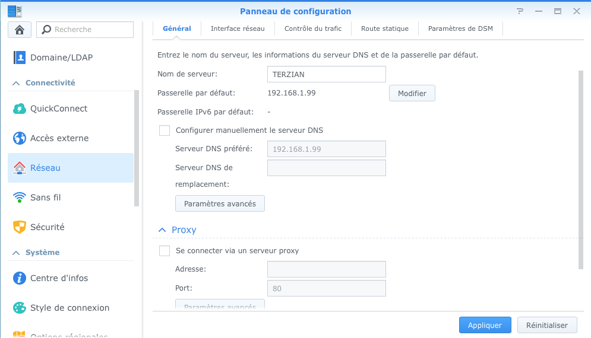Screen dimensions: 591x338
Task: Open Centre d'infos info icon
Action: [x=20, y=278]
